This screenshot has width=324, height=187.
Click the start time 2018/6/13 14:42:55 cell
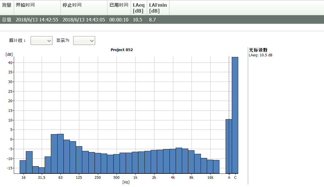click(37, 20)
